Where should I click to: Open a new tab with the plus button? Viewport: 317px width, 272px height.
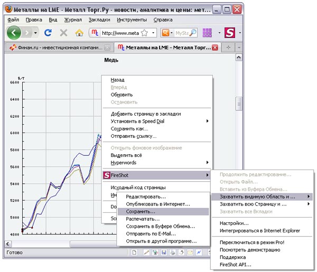coord(228,48)
